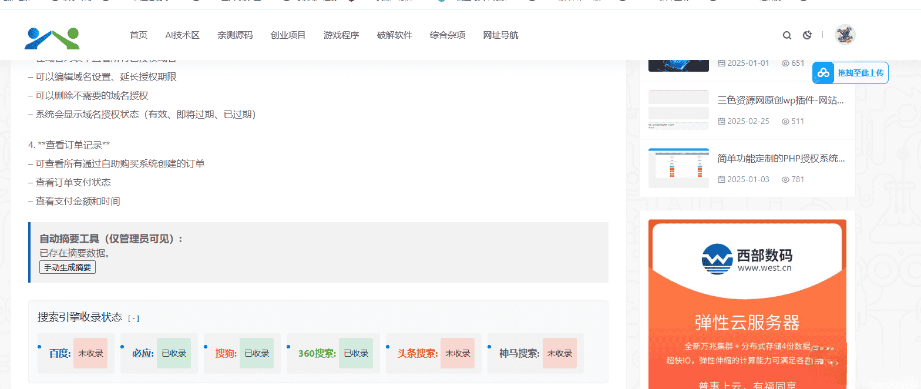
Task: Click the 360搜索 已收录 status badge
Action: (356, 353)
